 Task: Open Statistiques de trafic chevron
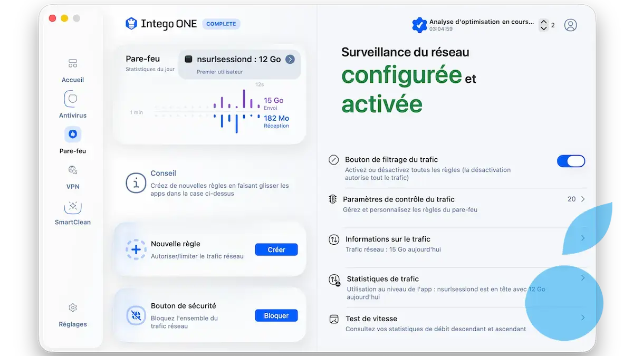[583, 278]
